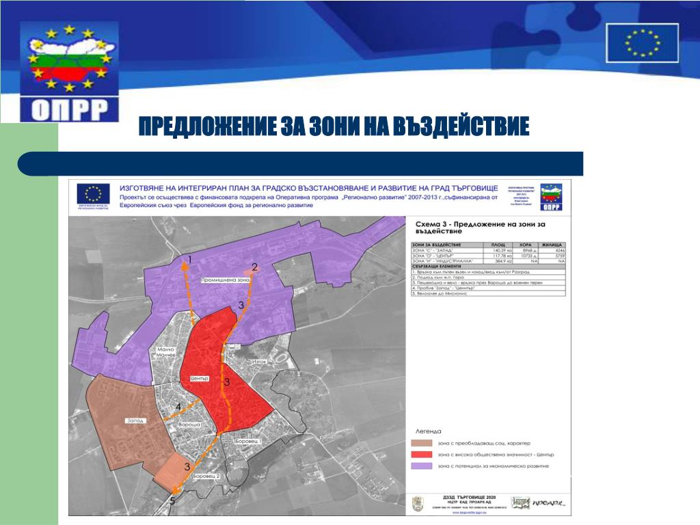Click the ПРОАРХ logo in the map footer
Image resolution: width=700 pixels, height=525 pixels.
click(x=550, y=502)
